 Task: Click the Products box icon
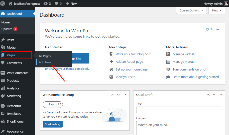(x=3, y=80)
